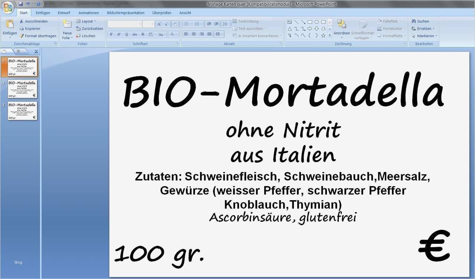Toggle underline formatting (U)
Screen dimensions: 475x279
pyautogui.click(x=127, y=34)
